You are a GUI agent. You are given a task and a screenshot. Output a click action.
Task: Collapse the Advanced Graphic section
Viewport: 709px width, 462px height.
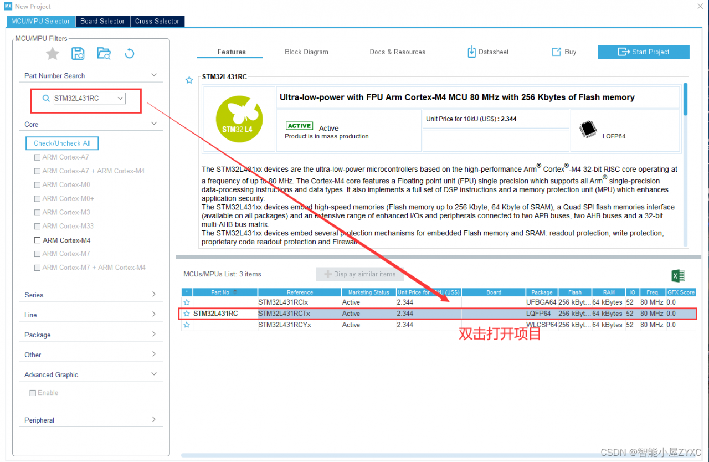(154, 374)
